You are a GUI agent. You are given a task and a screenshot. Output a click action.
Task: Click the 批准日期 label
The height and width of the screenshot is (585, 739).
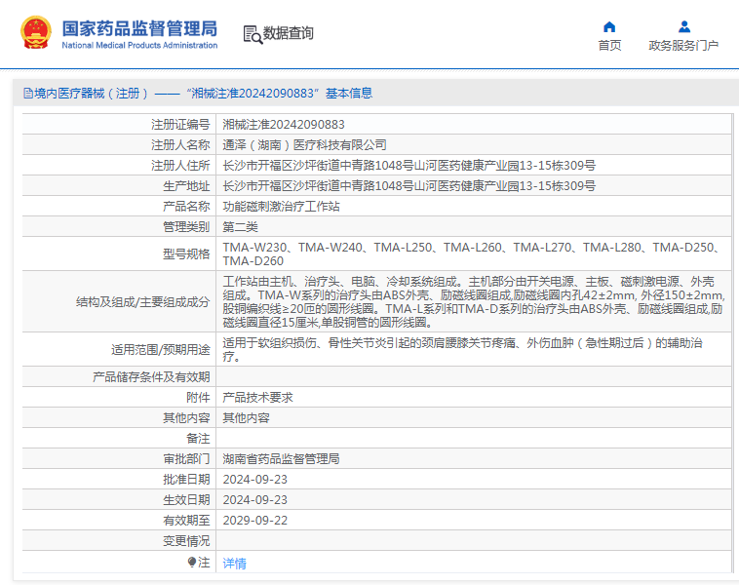pyautogui.click(x=186, y=480)
